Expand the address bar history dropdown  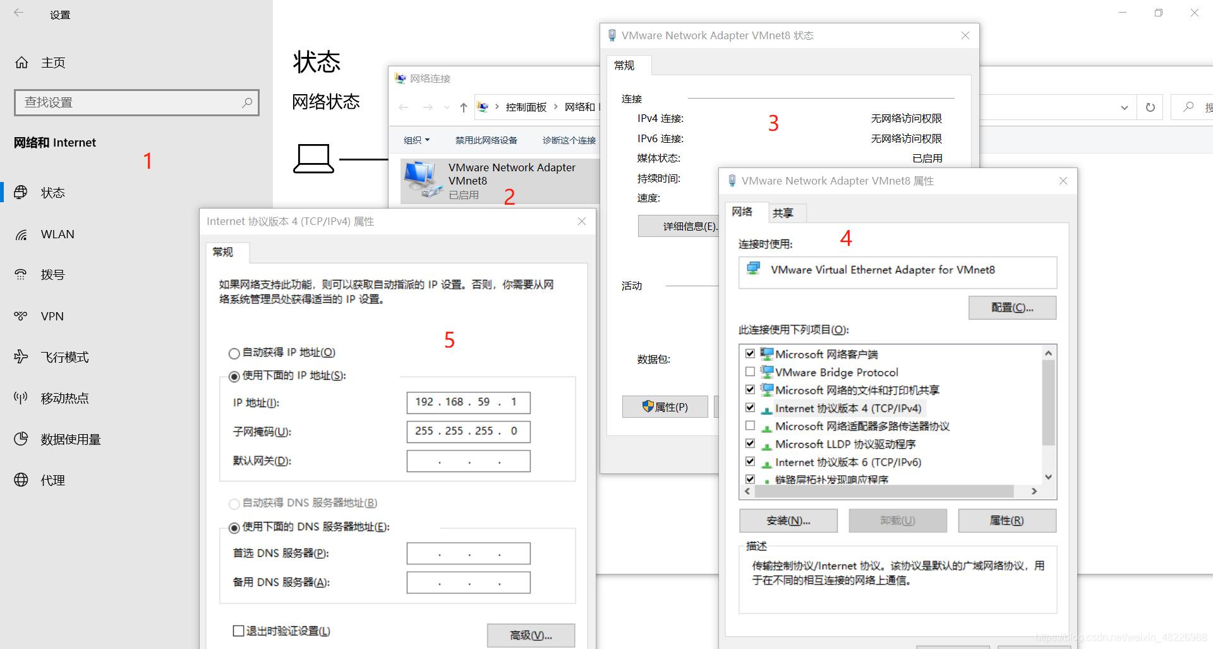(x=1125, y=107)
